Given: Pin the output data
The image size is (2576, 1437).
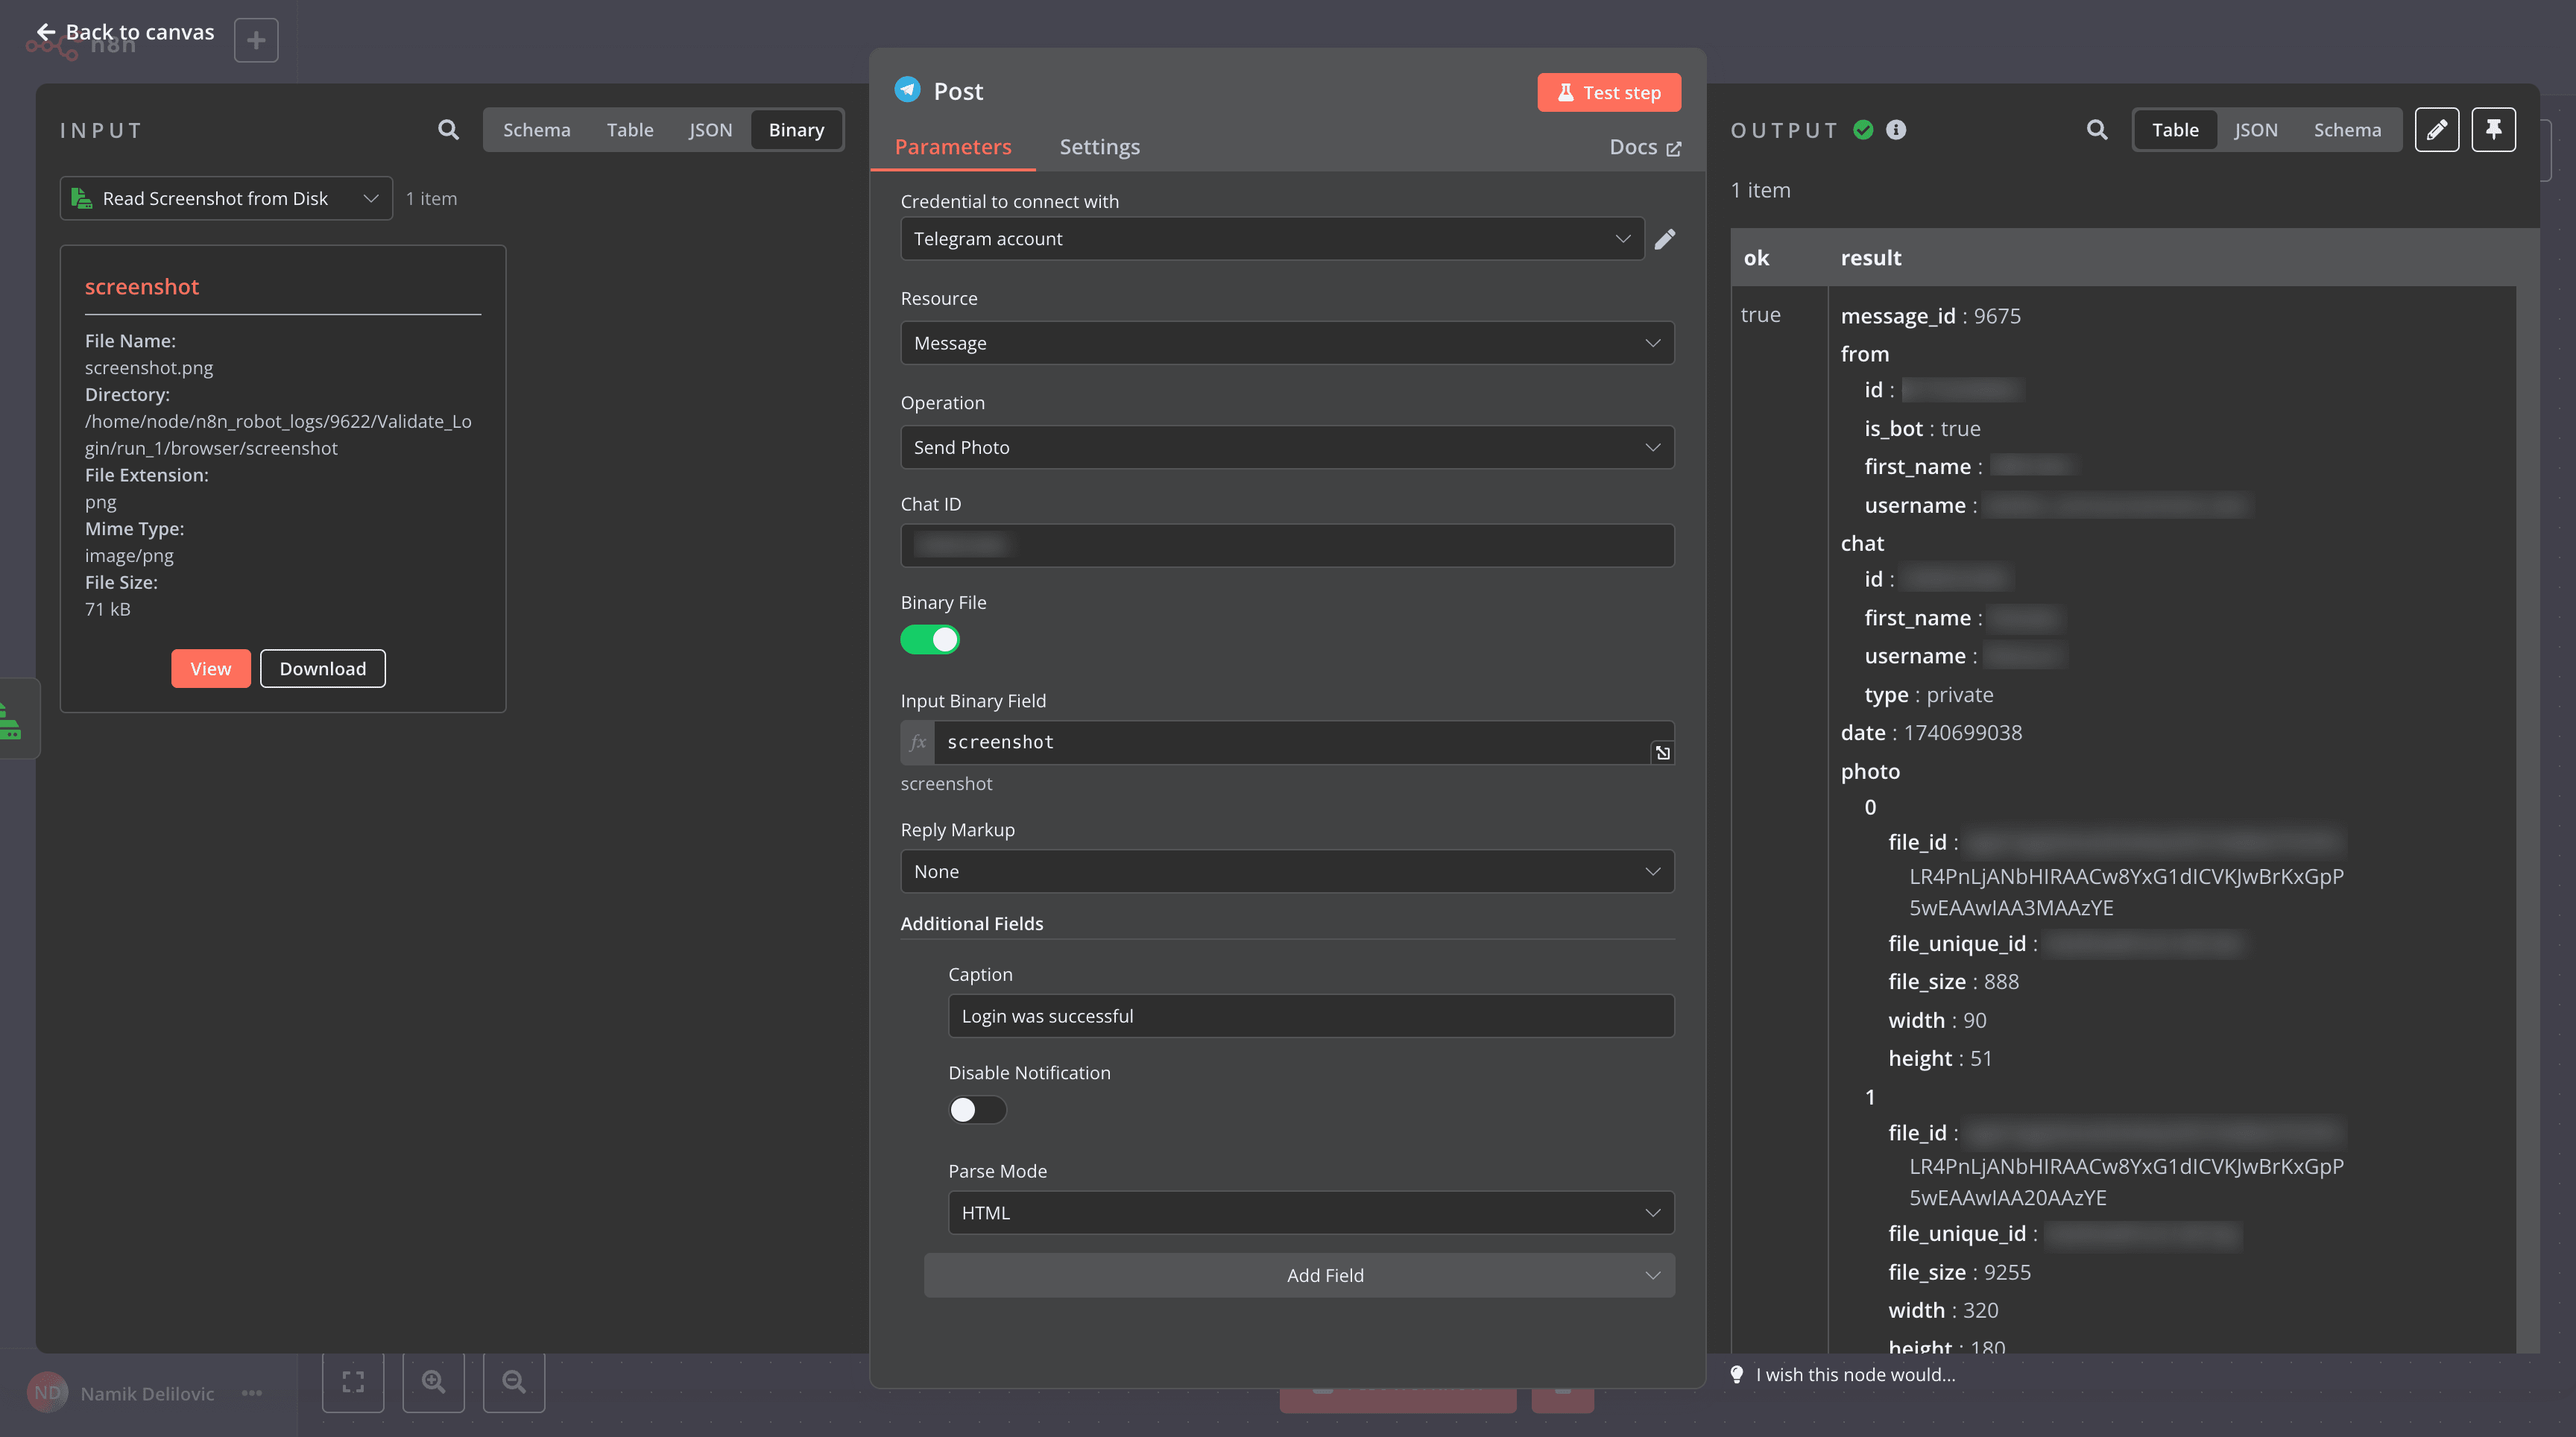Looking at the screenshot, I should click(x=2494, y=129).
